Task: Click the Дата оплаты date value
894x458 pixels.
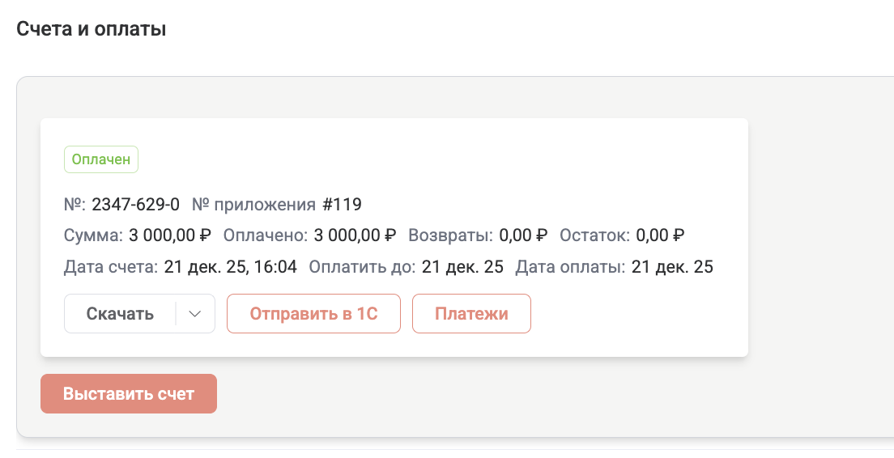Action: pyautogui.click(x=672, y=267)
